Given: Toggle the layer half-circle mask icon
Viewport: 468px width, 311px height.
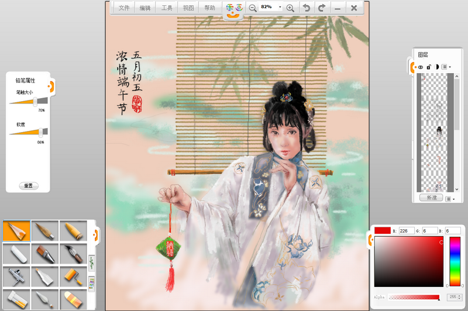Looking at the screenshot, I should pos(436,67).
